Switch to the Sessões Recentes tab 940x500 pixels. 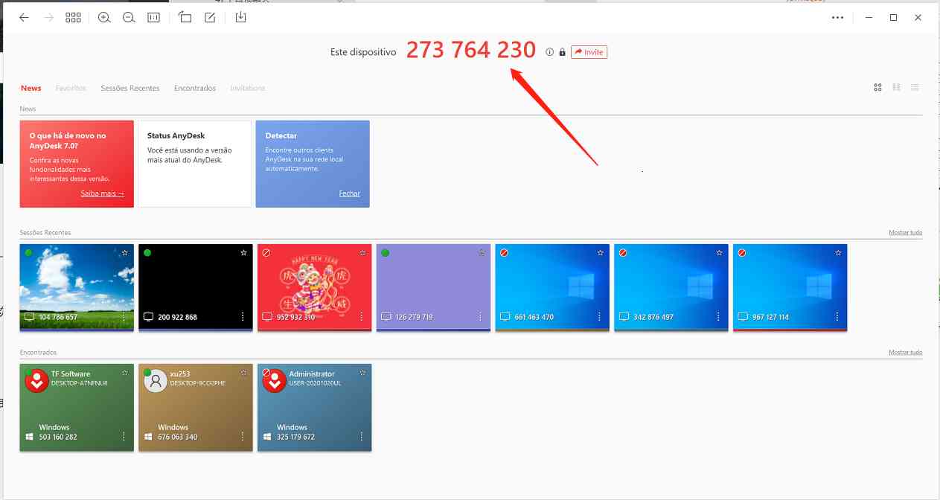[130, 88]
